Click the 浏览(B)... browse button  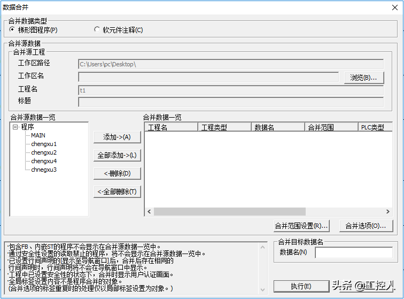[x=364, y=78]
